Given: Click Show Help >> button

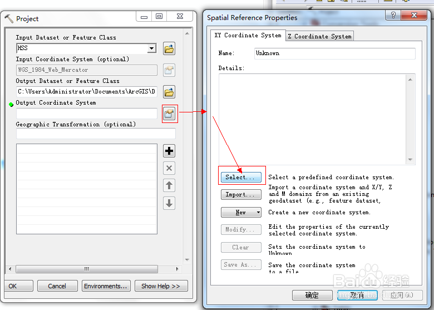Looking at the screenshot, I should [161, 286].
